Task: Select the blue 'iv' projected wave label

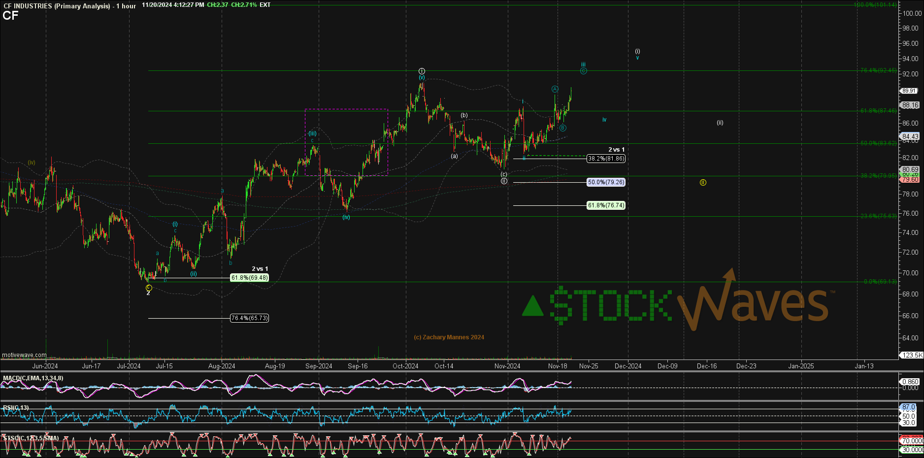Action: click(x=604, y=120)
